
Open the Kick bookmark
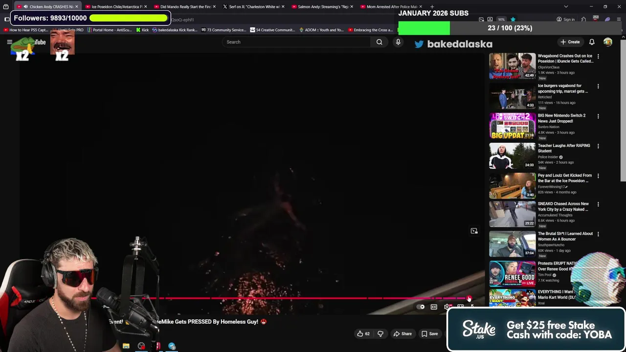[142, 30]
